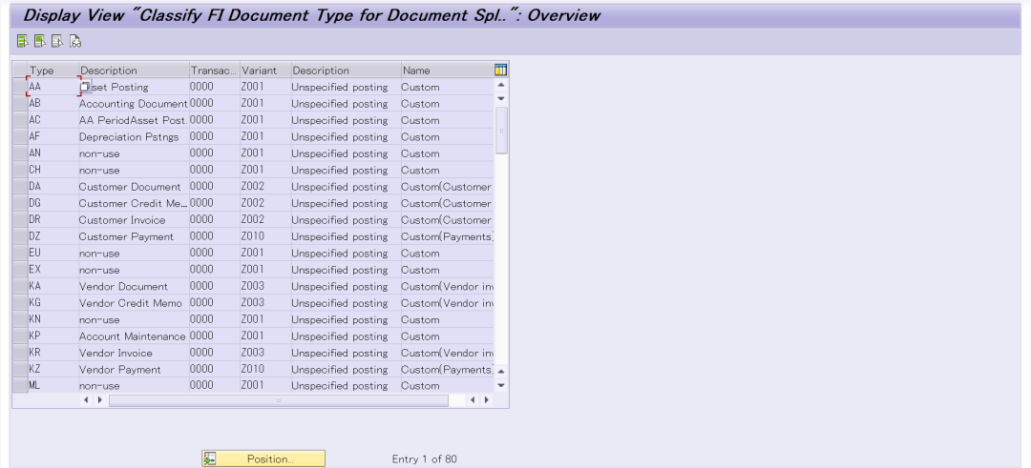Select the 'Vendor Document' cell
This screenshot has height=468, width=1031.
point(135,286)
